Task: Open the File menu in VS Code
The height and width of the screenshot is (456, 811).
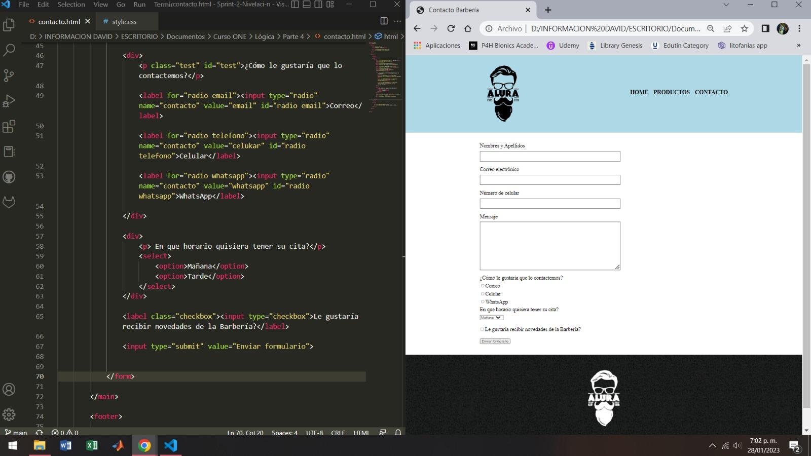Action: [24, 4]
